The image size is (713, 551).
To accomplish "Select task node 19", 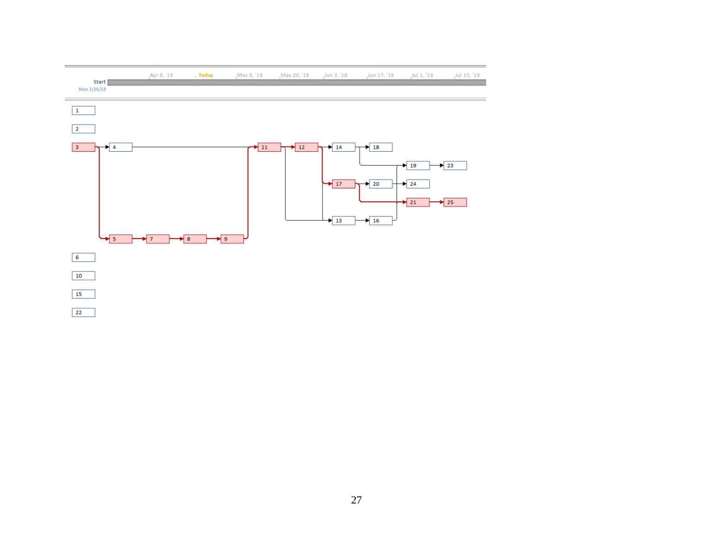I will (x=418, y=166).
